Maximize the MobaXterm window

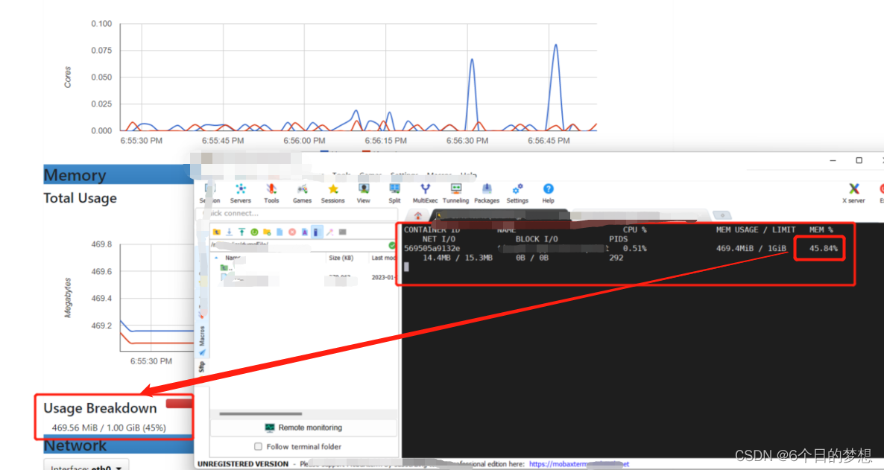(859, 161)
